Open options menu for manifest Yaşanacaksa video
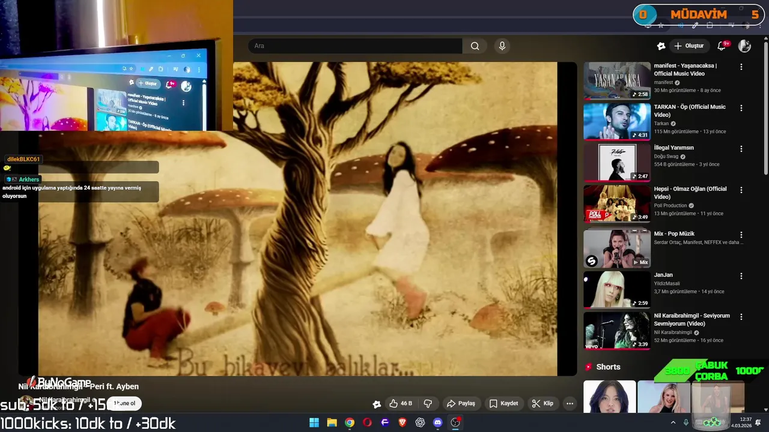Viewport: 769px width, 432px height. coord(741,67)
